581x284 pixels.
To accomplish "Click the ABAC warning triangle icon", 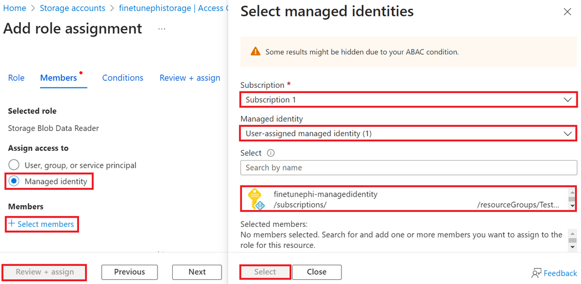I will (255, 51).
